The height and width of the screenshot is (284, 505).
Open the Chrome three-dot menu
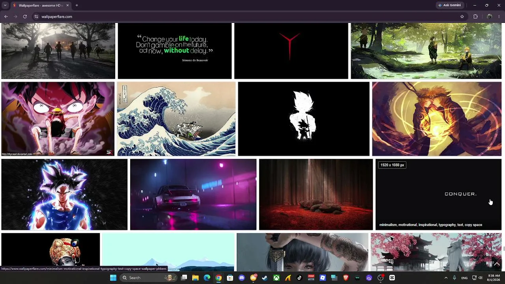click(499, 17)
